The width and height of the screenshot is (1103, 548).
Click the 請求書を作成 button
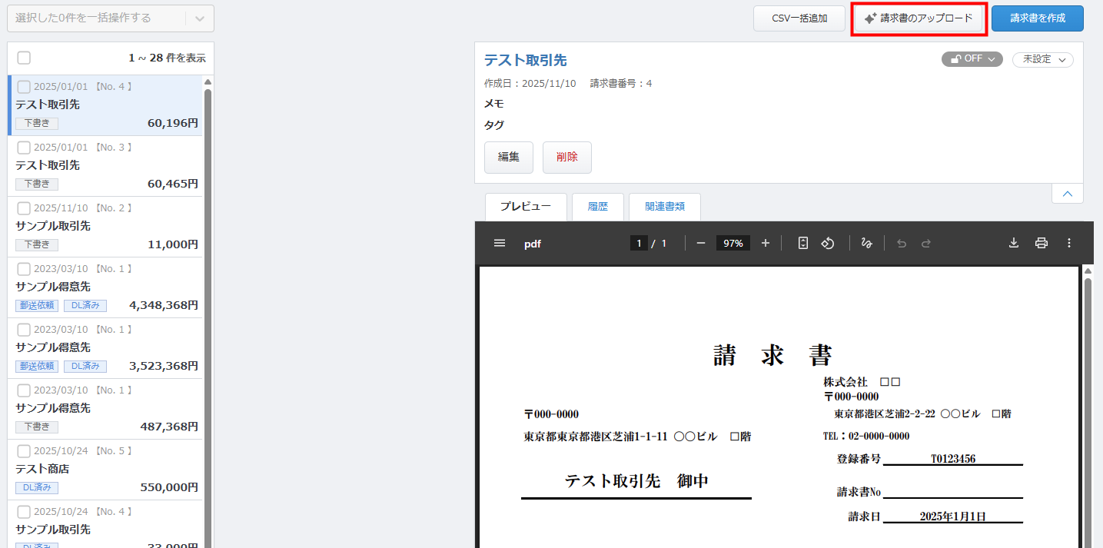coord(1037,18)
